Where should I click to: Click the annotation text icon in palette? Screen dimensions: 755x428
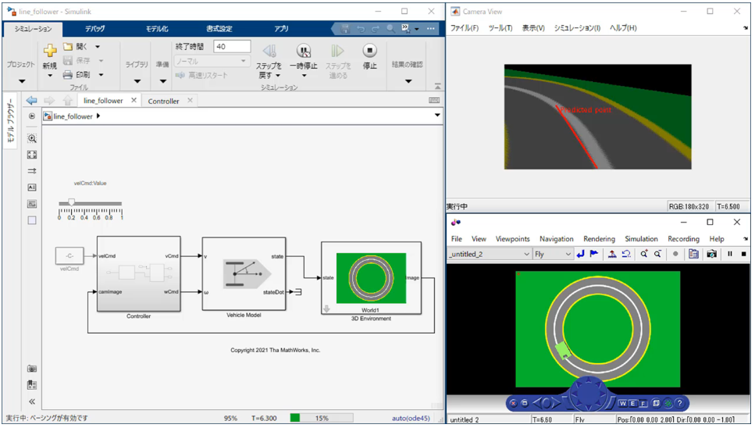32,187
